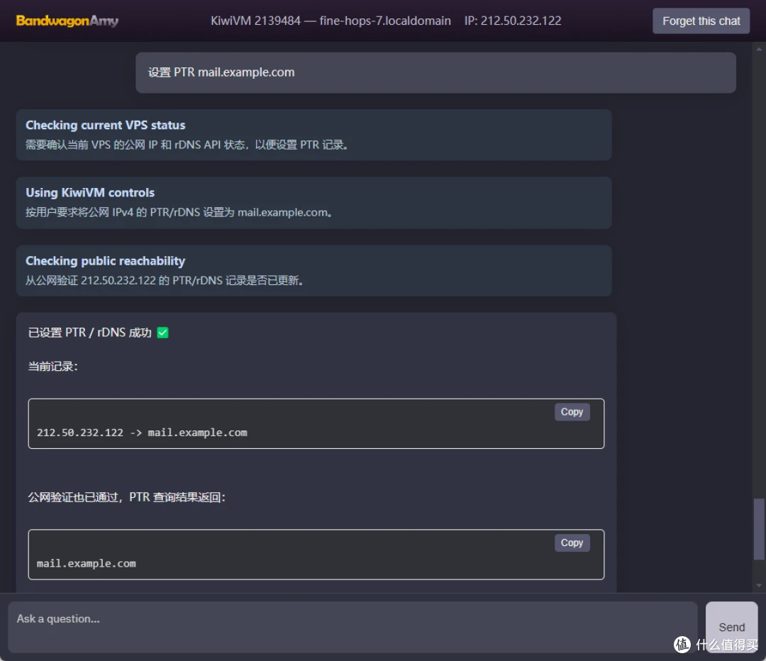Click the chat scrollbar thumb

coord(759,529)
